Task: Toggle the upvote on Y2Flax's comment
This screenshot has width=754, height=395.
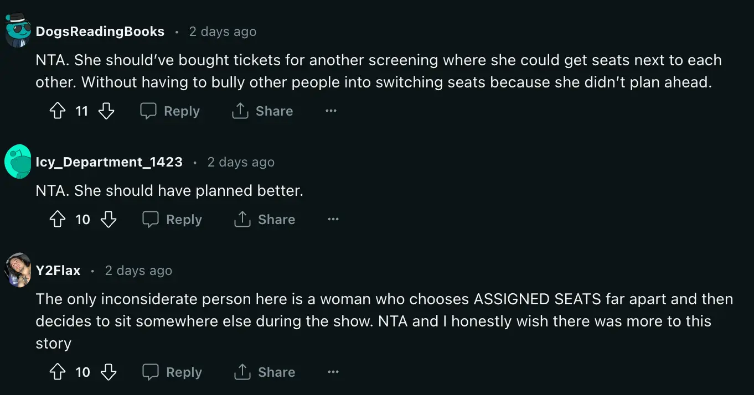Action: tap(57, 372)
